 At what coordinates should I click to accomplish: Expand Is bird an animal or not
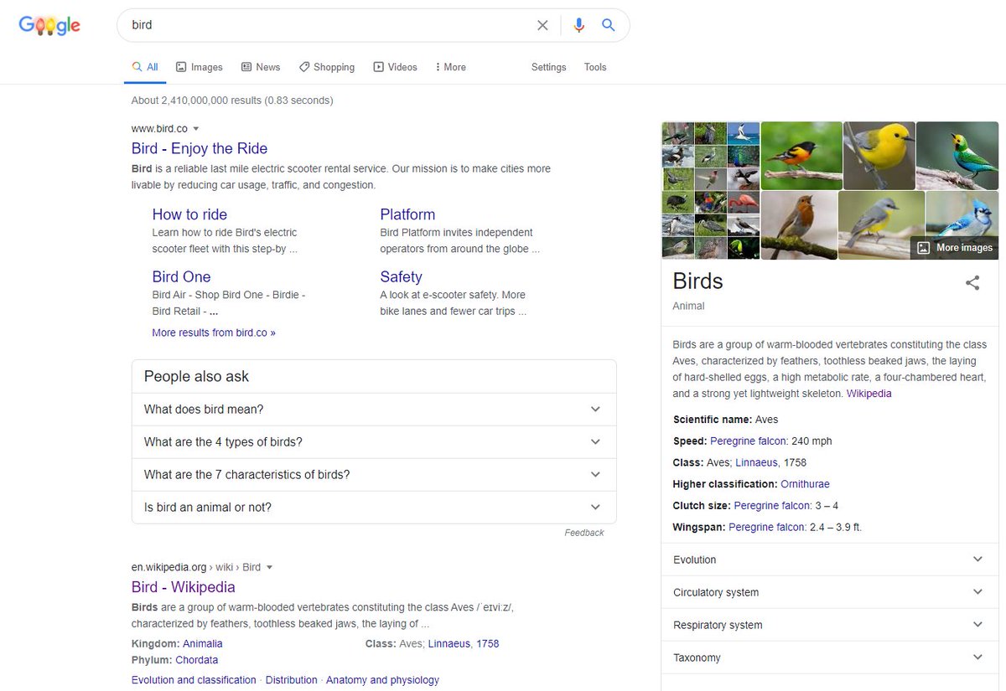coord(374,508)
